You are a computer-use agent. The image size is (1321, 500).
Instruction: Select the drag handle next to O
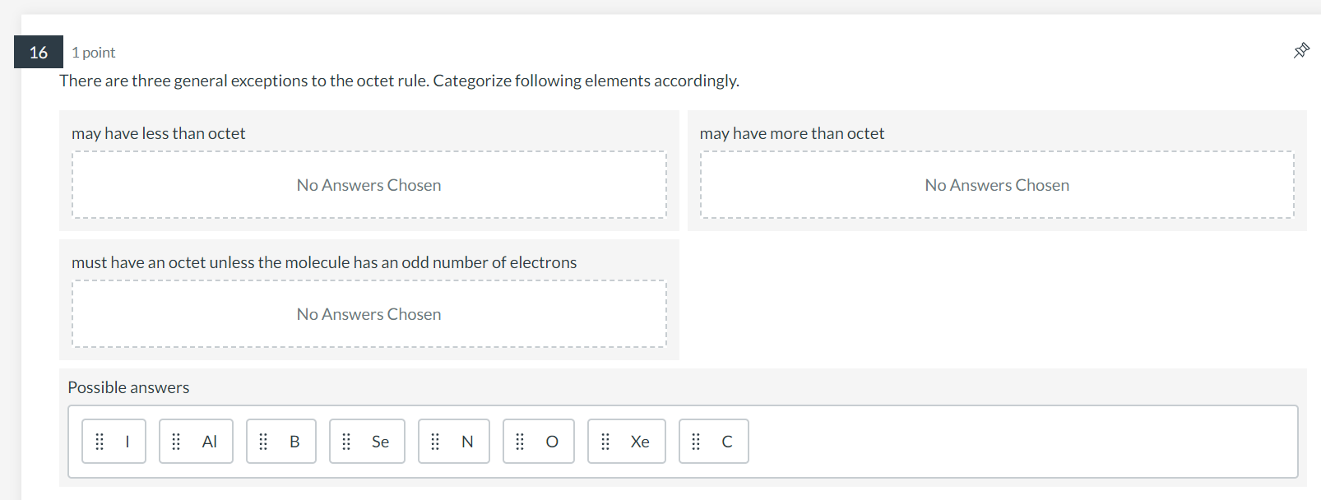click(520, 442)
